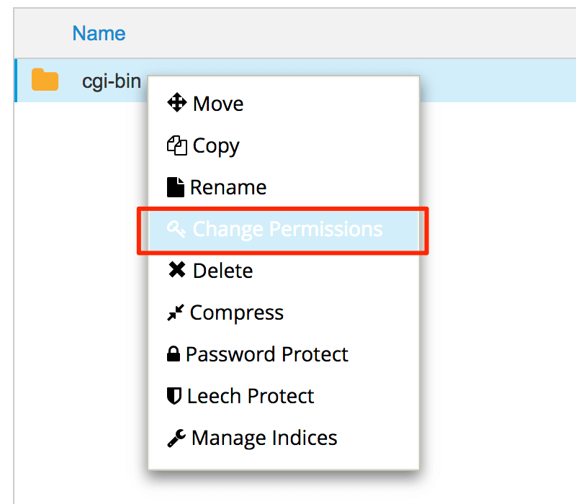Choose Leech Protect menu option
Viewport: 576px width, 504px height.
(x=251, y=397)
